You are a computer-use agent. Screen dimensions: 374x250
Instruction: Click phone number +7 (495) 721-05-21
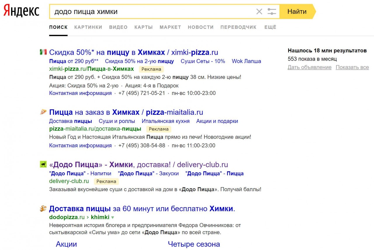[142, 93]
